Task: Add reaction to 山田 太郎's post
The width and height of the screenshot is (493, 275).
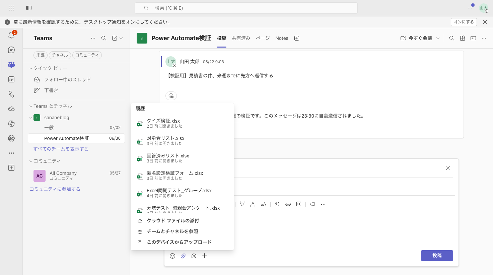Action: [171, 96]
